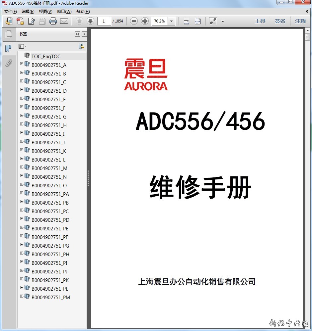The image size is (312, 331).
Task: Open the Page Thumbnails panel icon
Action: [x=8, y=34]
